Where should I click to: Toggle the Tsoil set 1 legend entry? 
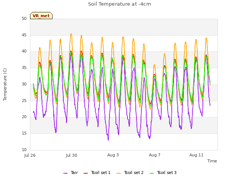[97, 172]
